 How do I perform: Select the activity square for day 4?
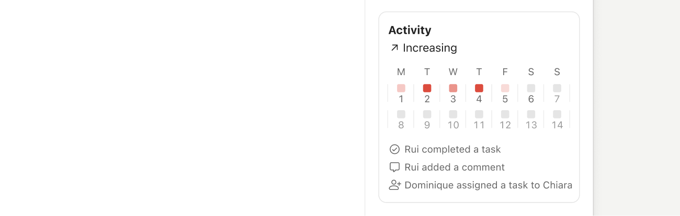pyautogui.click(x=479, y=88)
